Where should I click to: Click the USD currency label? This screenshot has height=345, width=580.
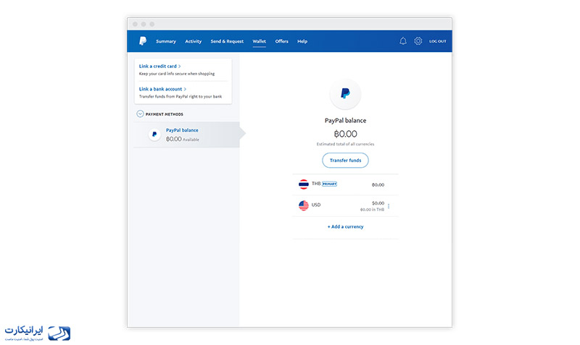316,205
